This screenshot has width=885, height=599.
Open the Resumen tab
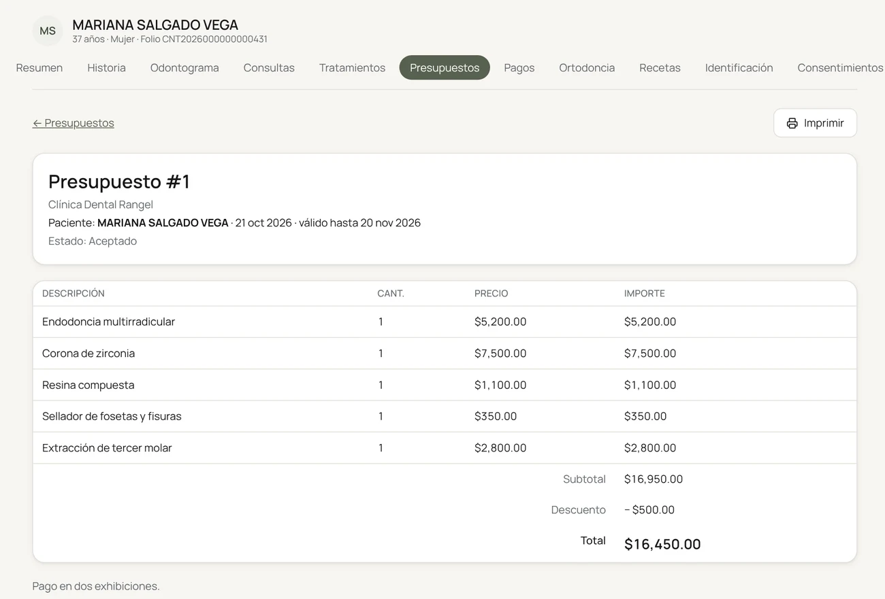pos(39,68)
